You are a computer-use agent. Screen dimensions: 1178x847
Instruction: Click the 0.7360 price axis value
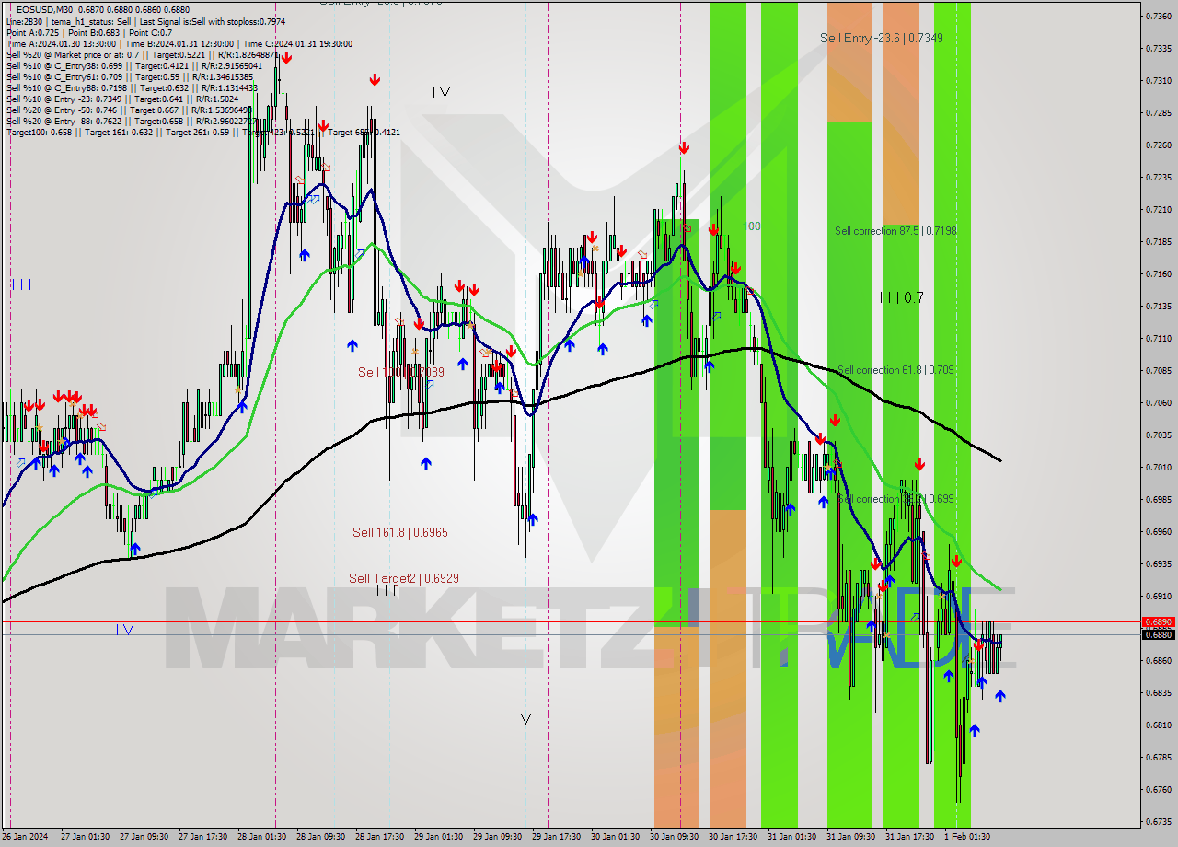coord(1158,17)
